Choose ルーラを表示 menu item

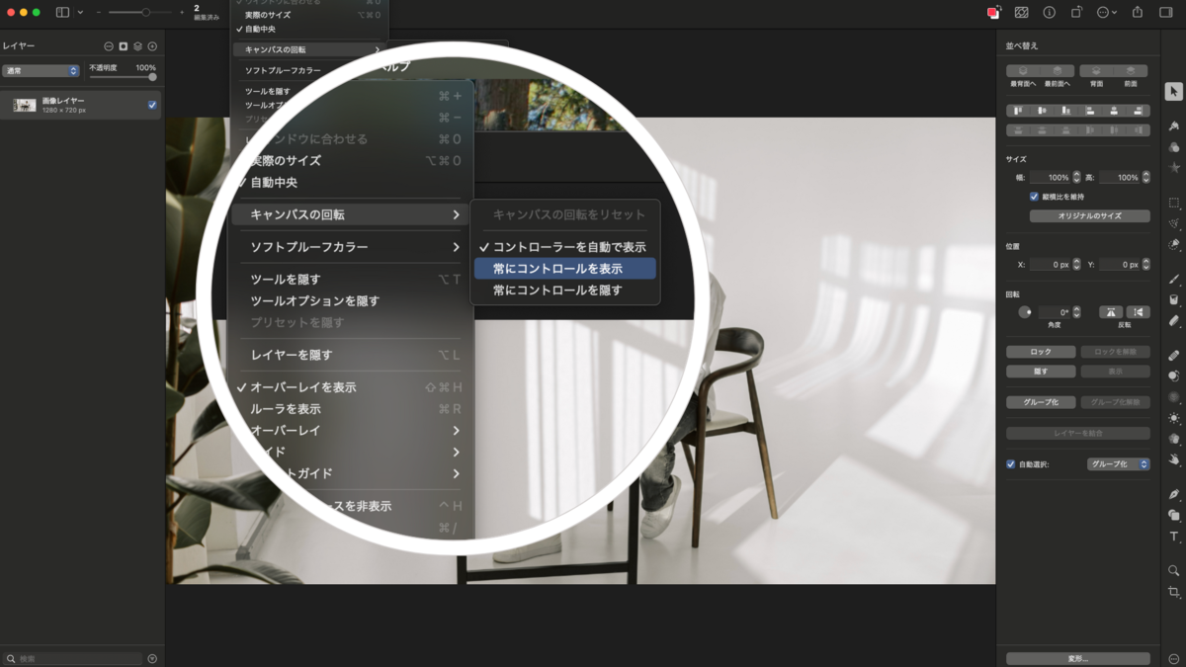pos(351,409)
